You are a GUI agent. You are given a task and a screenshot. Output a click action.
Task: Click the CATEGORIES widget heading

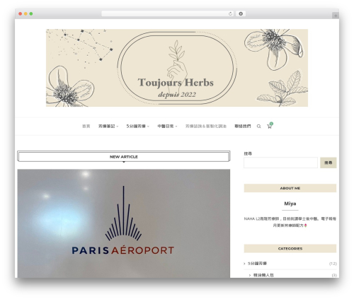coord(290,249)
